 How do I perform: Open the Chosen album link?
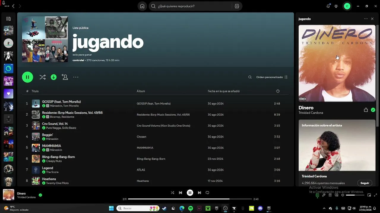coord(141,137)
